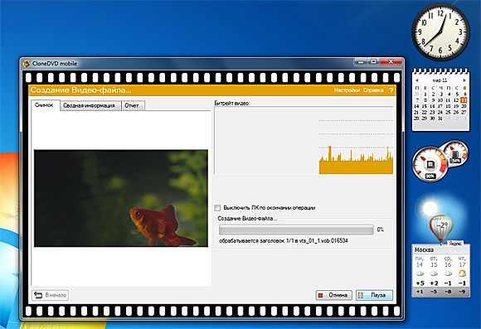Switch to the Снимок tab

point(45,105)
